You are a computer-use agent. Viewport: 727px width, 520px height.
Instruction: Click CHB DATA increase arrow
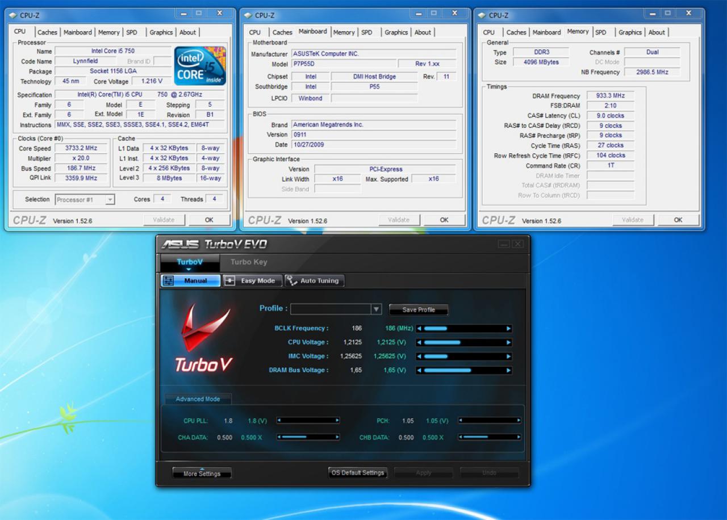pos(519,437)
